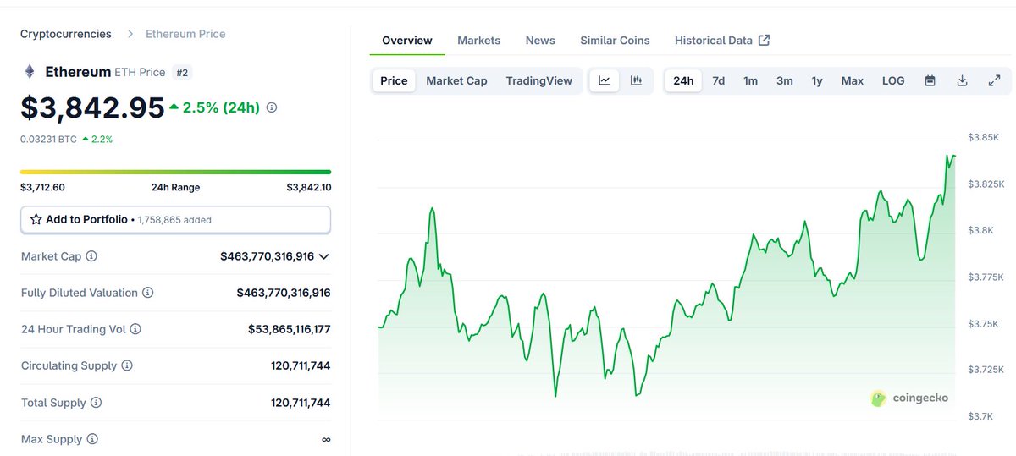This screenshot has height=456, width=1016.
Task: Click the $53,865,116,177 trading volume value
Action: tap(290, 329)
